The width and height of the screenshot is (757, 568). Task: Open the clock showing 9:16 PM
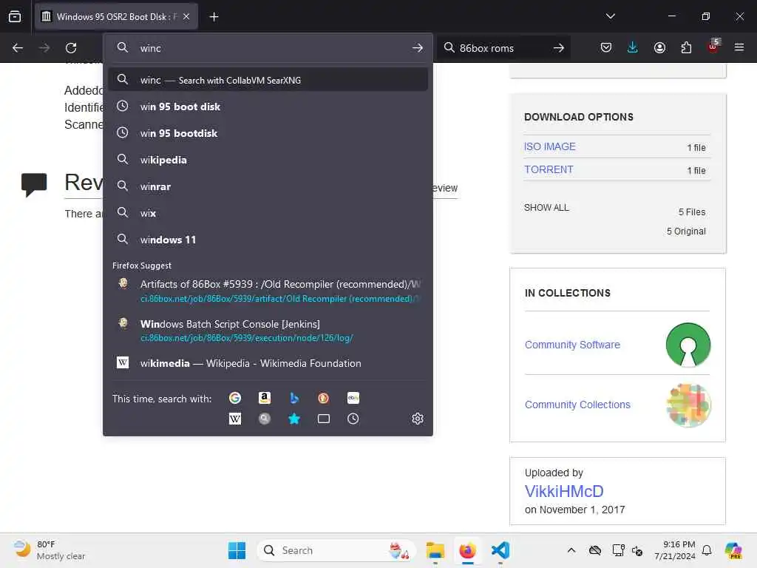[x=675, y=550]
